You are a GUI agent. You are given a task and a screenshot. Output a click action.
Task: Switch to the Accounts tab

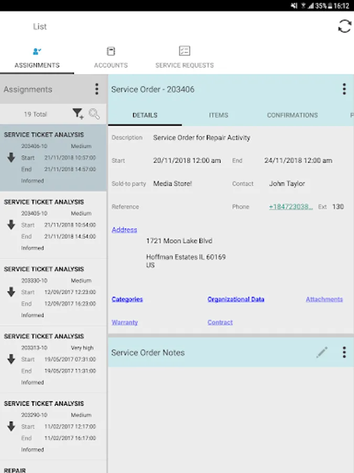(111, 58)
